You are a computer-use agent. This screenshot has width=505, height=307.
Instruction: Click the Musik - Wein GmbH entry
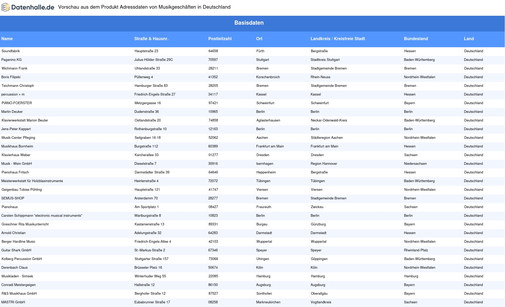[17, 164]
